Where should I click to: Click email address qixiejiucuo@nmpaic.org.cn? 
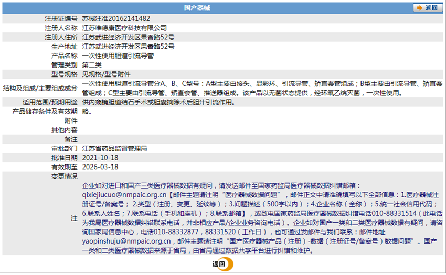pos(124,195)
